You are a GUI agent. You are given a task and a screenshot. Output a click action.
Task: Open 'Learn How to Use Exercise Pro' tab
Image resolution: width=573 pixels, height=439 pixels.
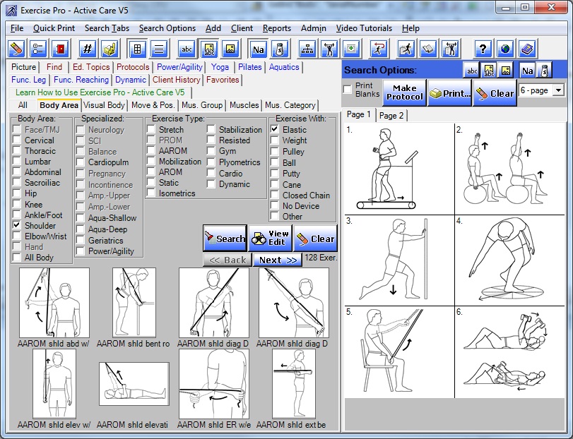pos(100,92)
